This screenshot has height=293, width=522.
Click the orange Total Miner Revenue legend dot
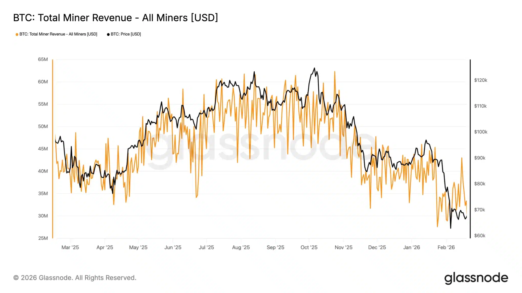pos(17,34)
